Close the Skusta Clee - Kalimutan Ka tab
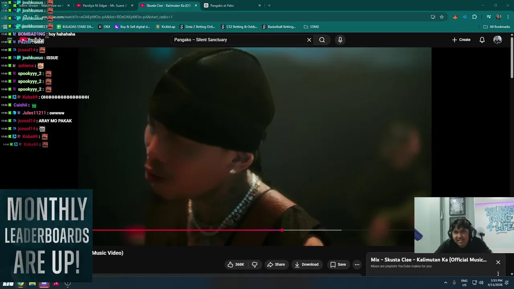This screenshot has height=289, width=514. coord(196,6)
